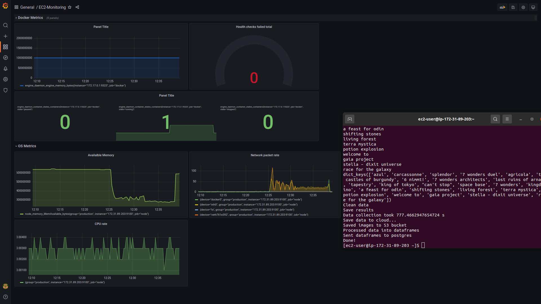Open dashboard settings gear in top toolbar
The width and height of the screenshot is (541, 304).
pos(523,7)
